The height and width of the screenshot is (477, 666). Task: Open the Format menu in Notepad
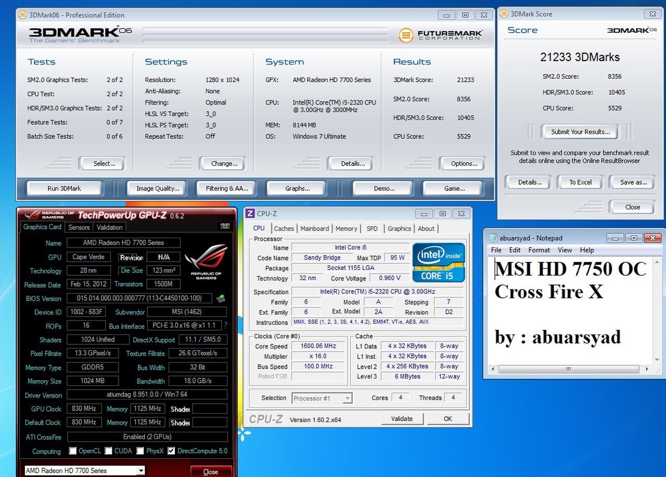pos(539,250)
